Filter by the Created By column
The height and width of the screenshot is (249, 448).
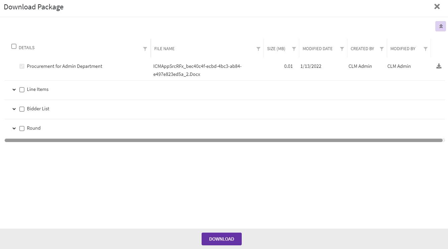pos(381,49)
